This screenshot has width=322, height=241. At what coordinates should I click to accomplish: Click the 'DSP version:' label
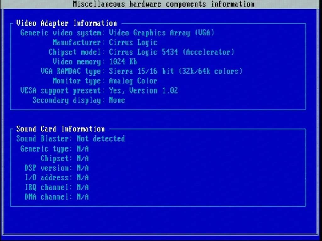coord(48,168)
